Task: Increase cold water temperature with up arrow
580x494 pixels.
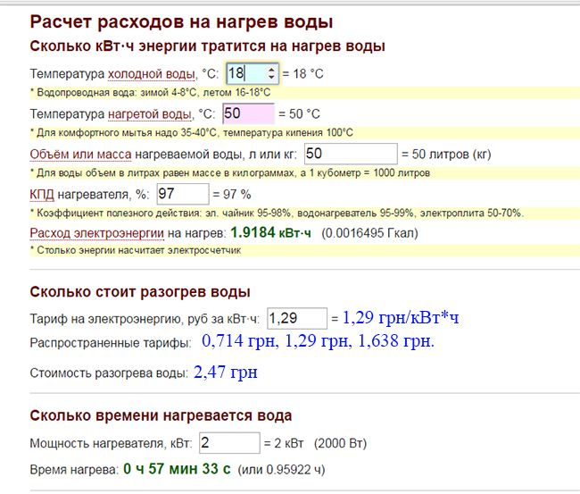Action: [273, 69]
